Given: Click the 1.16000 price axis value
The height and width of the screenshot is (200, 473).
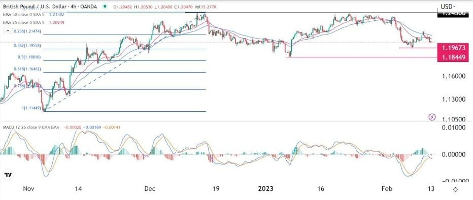Looking at the screenshot, I should point(453,76).
